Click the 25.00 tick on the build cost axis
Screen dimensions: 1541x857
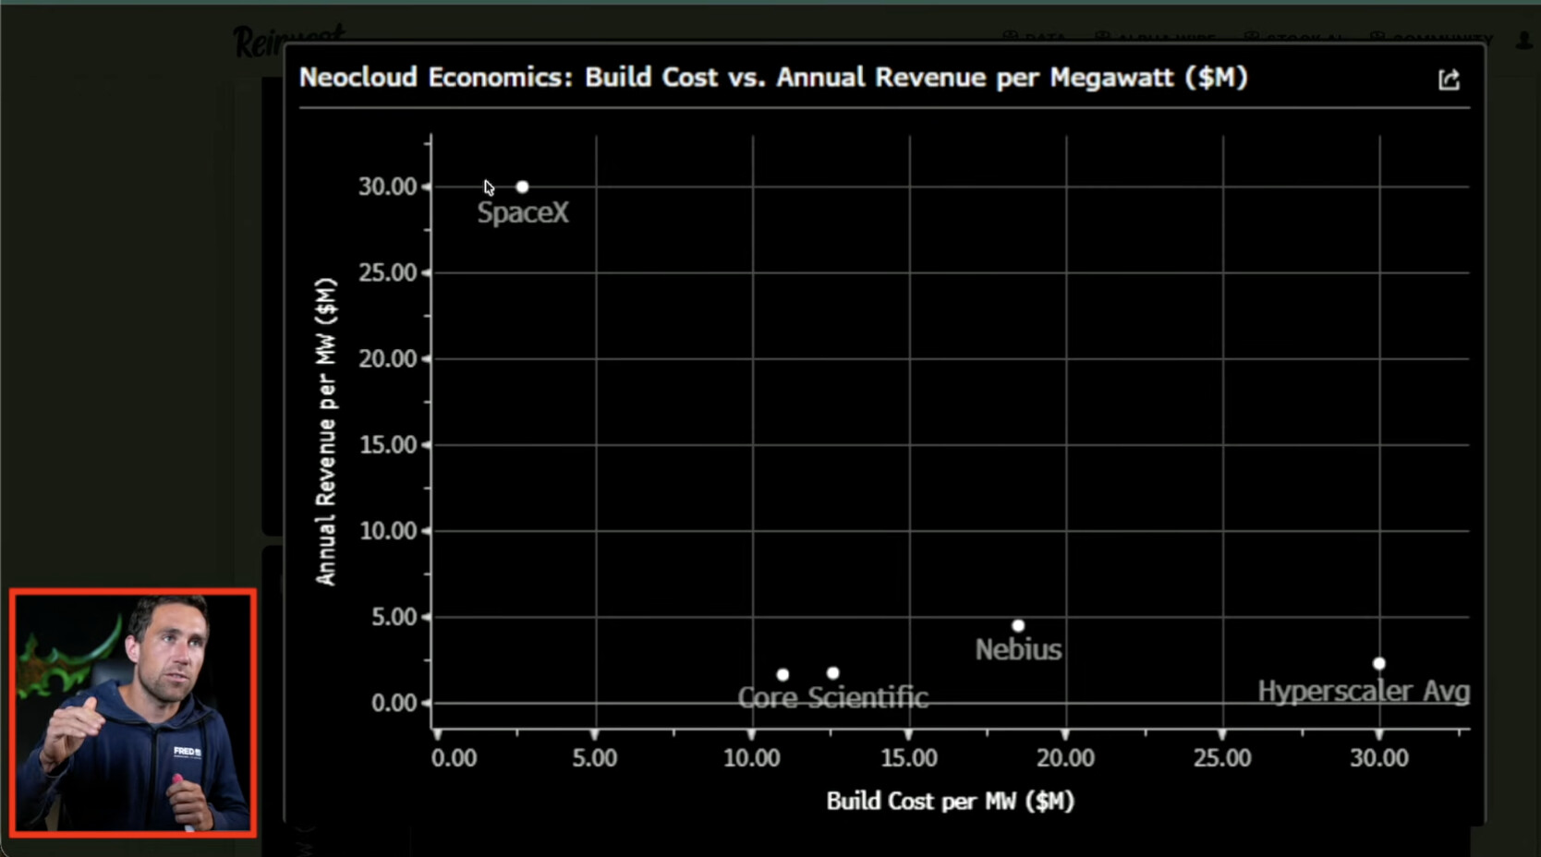tap(1222, 758)
